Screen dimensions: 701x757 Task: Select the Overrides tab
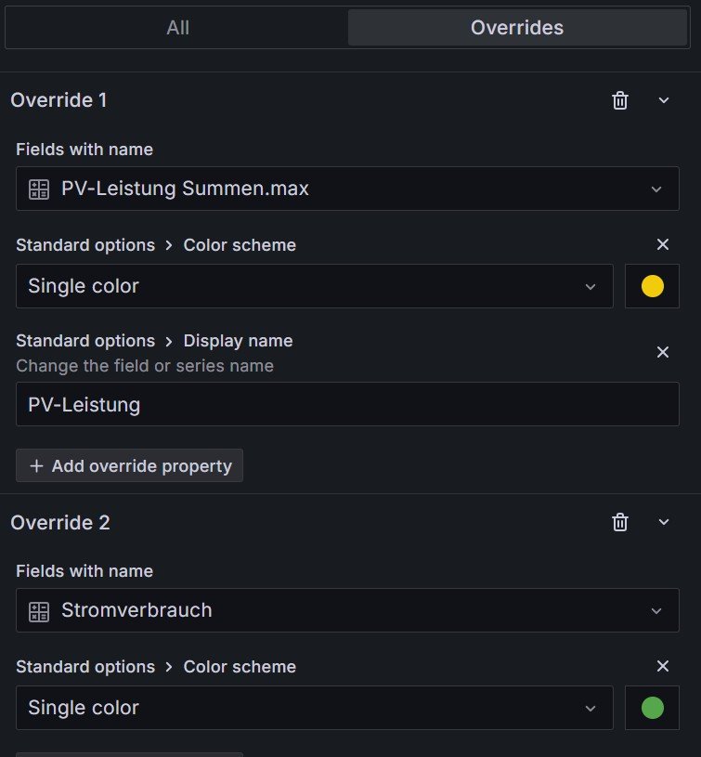(517, 28)
